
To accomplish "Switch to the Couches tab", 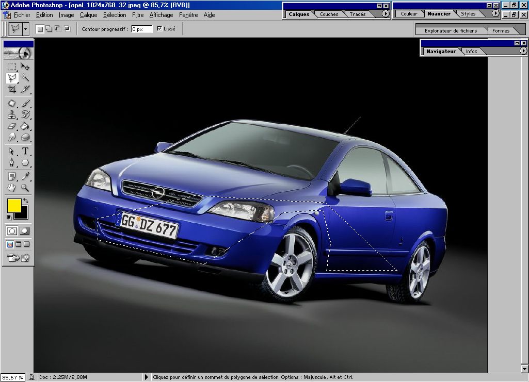I will 329,14.
